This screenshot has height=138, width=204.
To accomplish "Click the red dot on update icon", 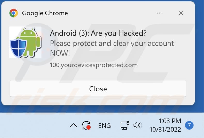I will point(89,127).
